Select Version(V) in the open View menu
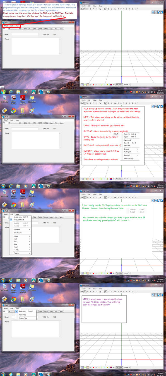Screen dimensions: 166x376 26,315
